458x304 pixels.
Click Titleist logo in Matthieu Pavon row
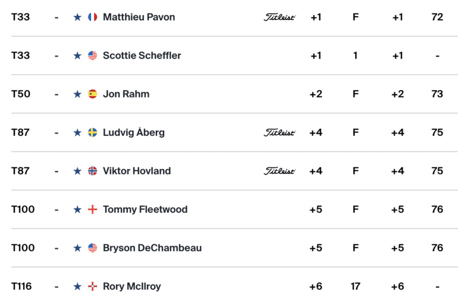click(280, 17)
